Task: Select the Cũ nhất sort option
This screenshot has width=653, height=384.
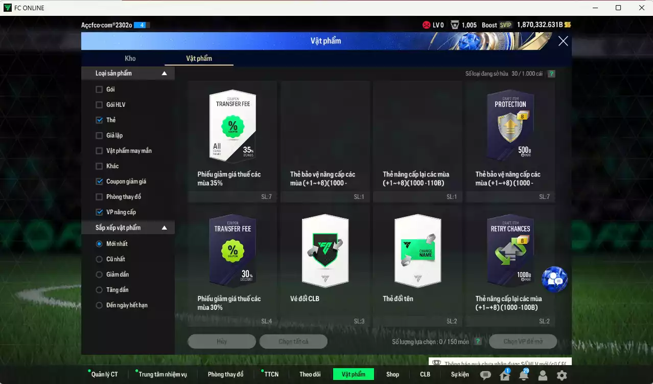Action: (100, 259)
